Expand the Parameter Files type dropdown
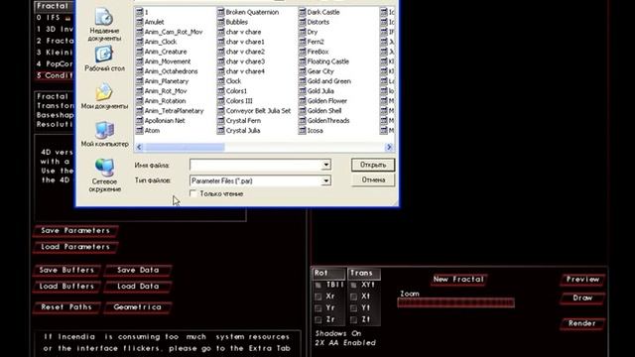 coord(326,180)
